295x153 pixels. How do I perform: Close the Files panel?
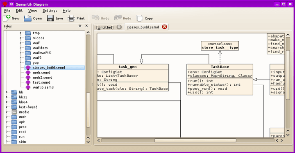tap(86, 26)
